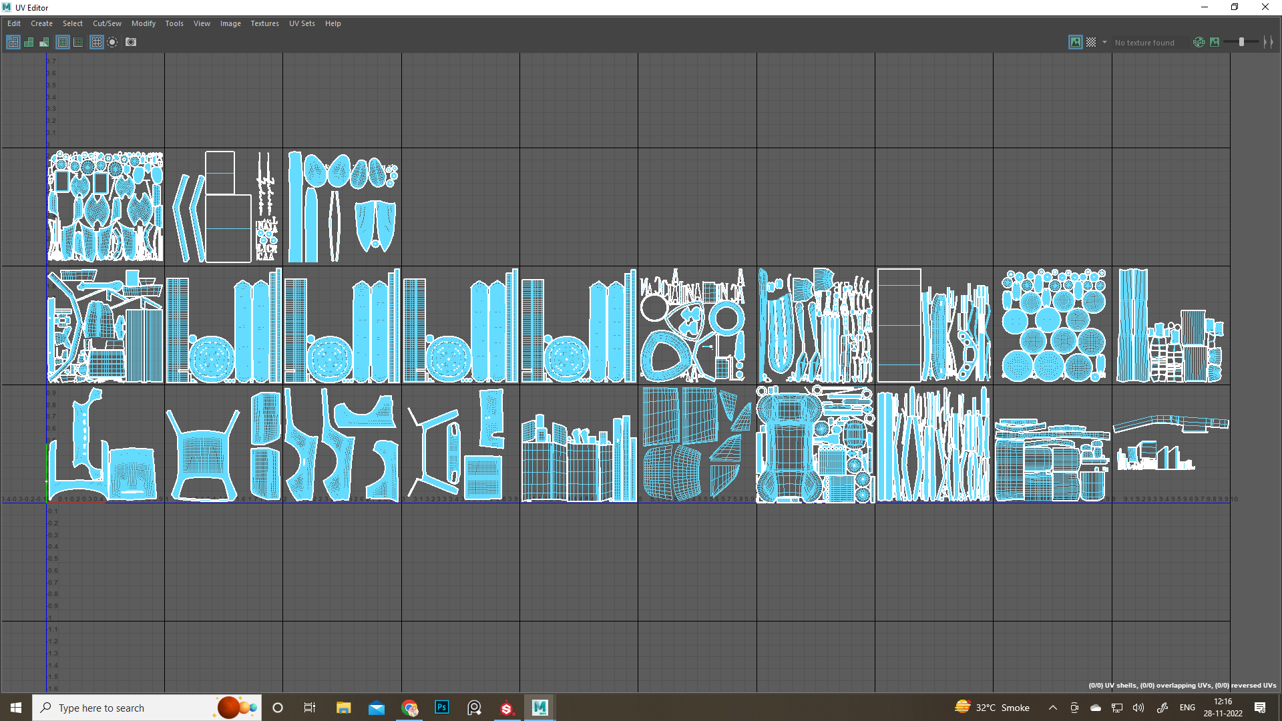
Task: Click the image dimming slider handle
Action: click(1242, 42)
